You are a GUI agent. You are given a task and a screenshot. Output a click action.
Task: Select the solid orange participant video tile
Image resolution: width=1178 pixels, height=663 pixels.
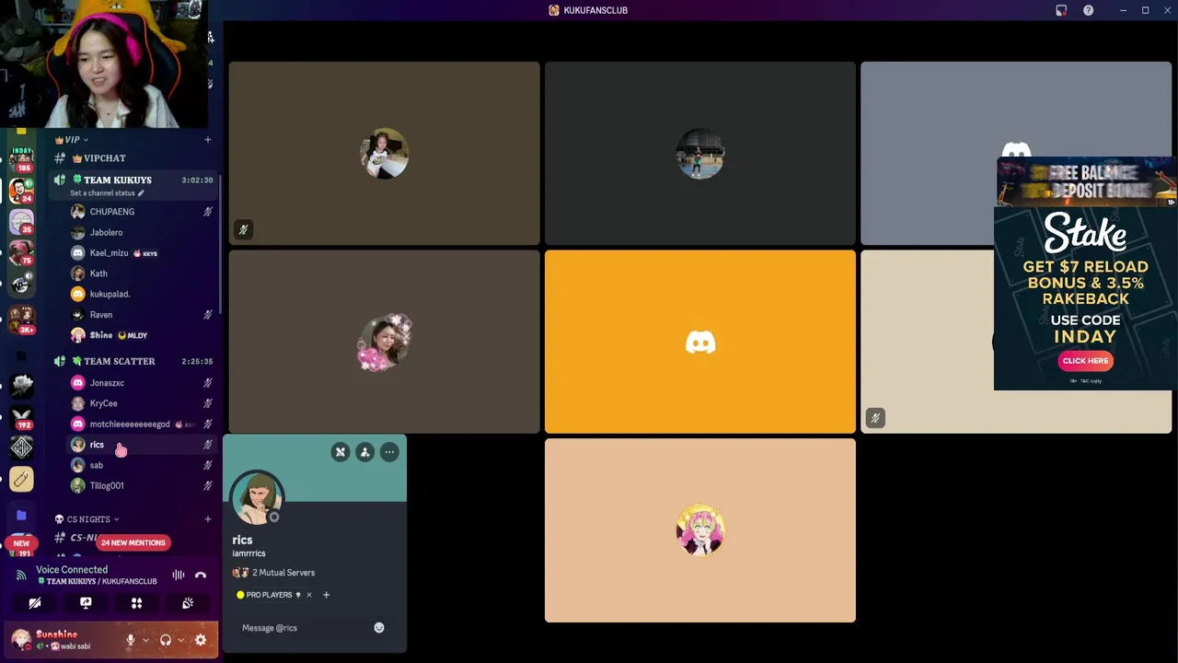pyautogui.click(x=700, y=342)
